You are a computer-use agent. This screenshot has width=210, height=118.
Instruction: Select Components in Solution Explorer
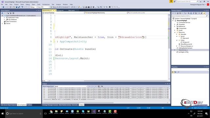click(182, 29)
